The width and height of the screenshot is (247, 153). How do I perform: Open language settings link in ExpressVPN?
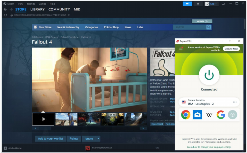click(x=209, y=147)
